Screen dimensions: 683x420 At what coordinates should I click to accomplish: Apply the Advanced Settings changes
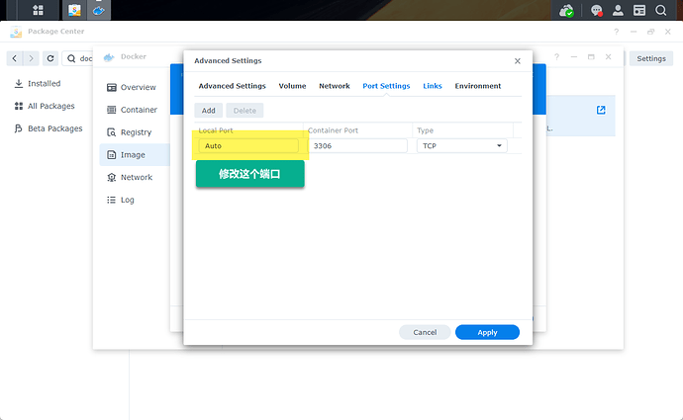click(487, 332)
